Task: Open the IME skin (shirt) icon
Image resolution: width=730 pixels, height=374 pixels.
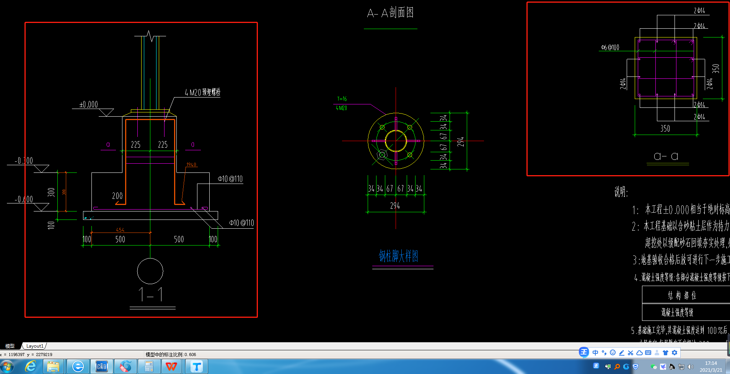Action: pos(666,353)
